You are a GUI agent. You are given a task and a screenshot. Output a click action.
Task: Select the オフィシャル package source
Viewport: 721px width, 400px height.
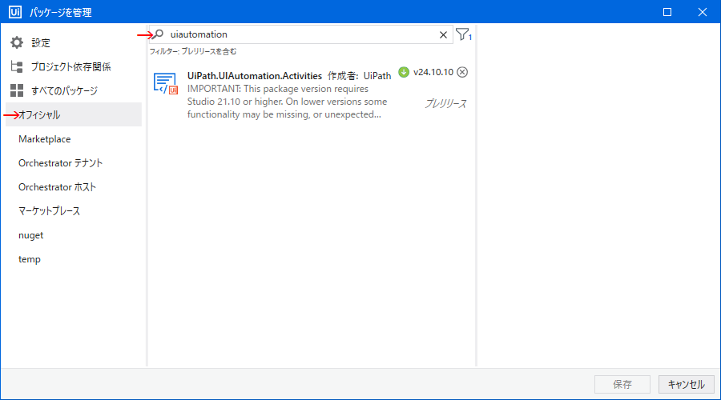(x=74, y=115)
